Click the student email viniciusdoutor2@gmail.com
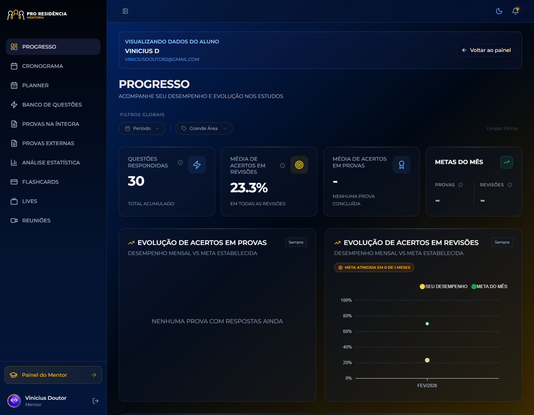This screenshot has width=534, height=415. (162, 59)
